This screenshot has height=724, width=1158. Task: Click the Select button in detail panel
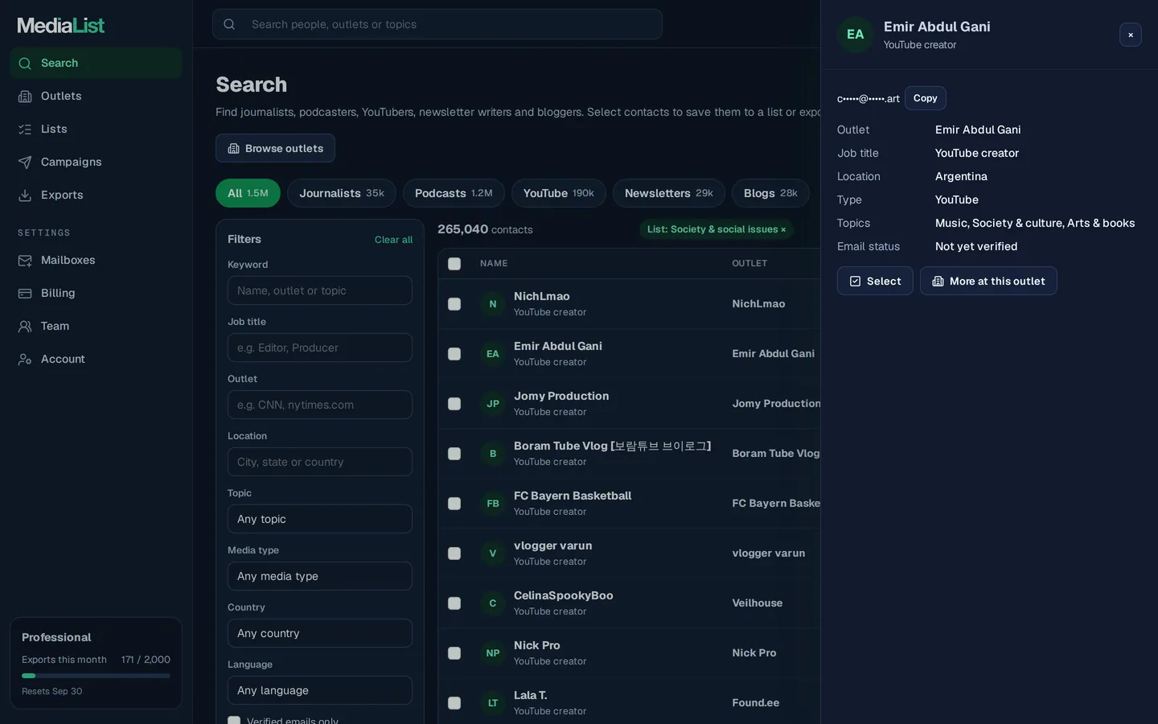pos(875,281)
